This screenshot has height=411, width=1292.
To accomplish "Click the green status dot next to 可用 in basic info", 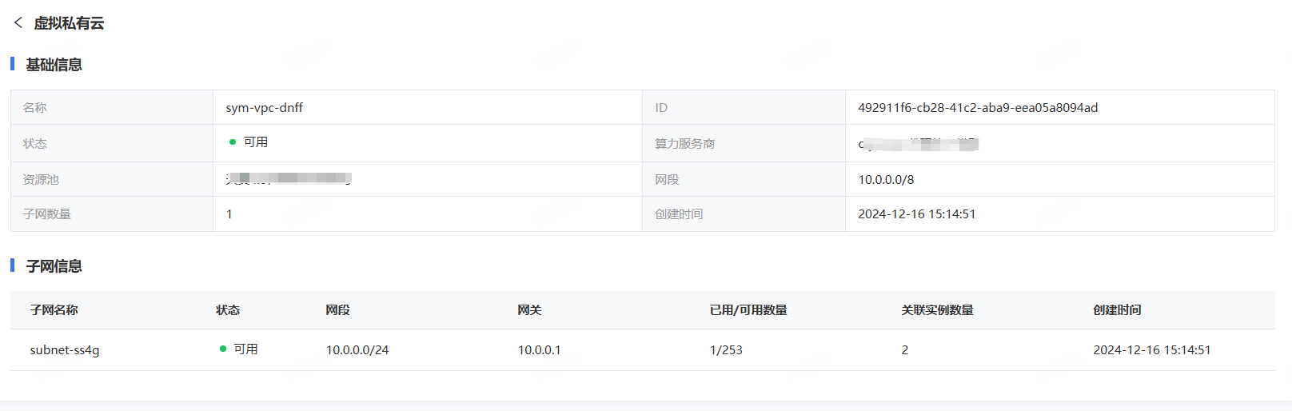I will pos(233,142).
